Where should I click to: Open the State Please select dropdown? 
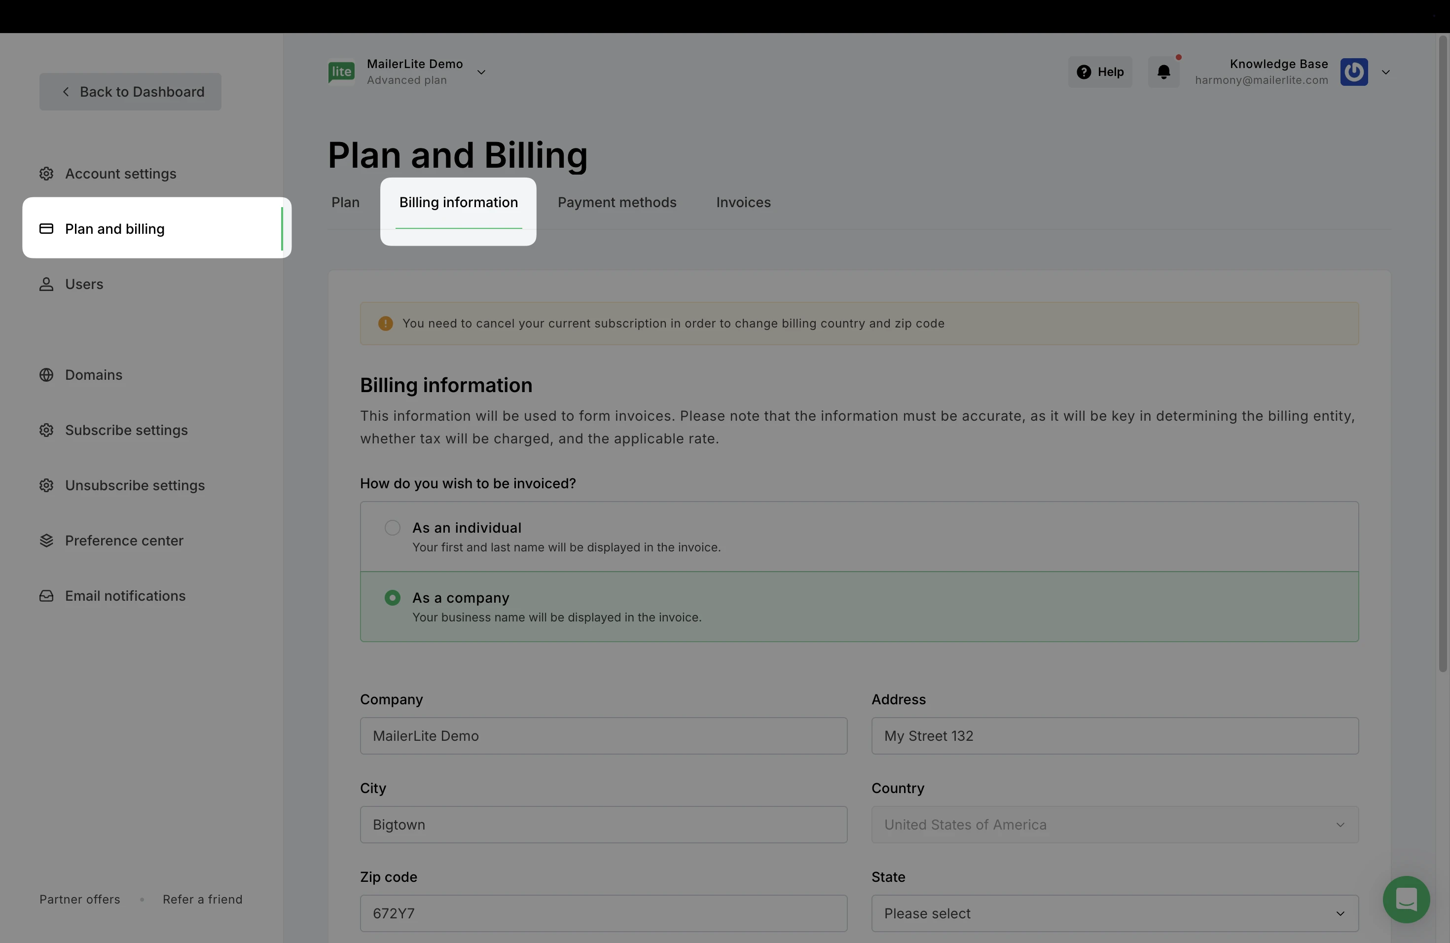coord(1114,913)
